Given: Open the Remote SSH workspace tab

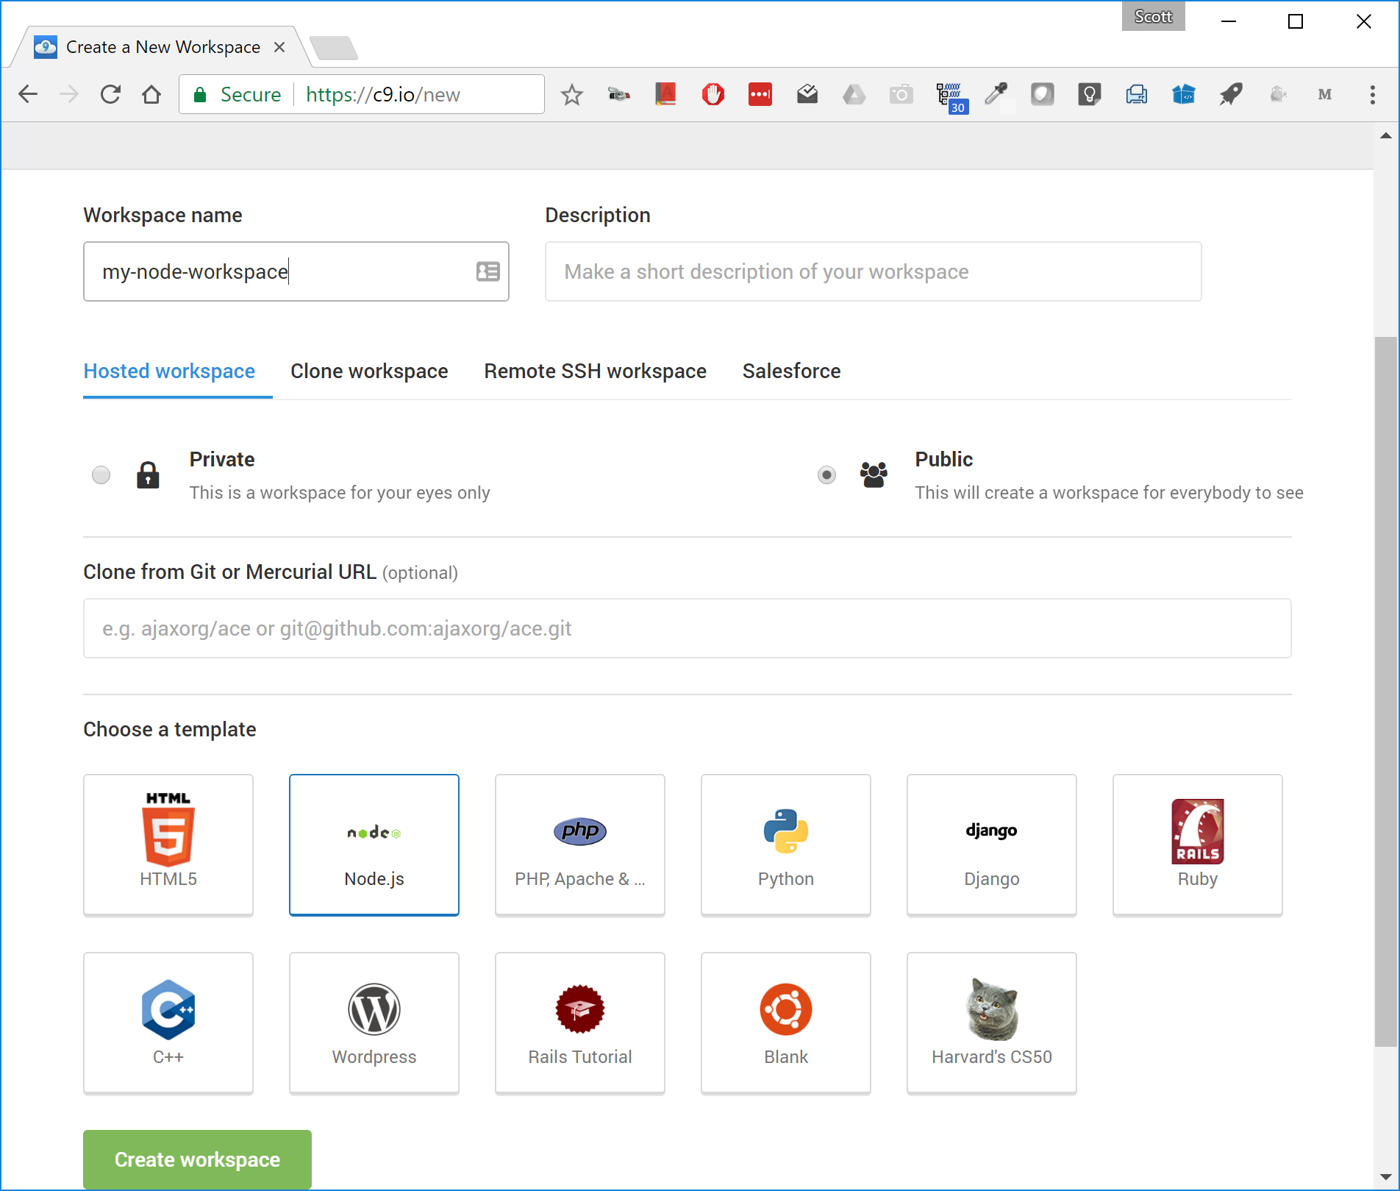Looking at the screenshot, I should 595,371.
